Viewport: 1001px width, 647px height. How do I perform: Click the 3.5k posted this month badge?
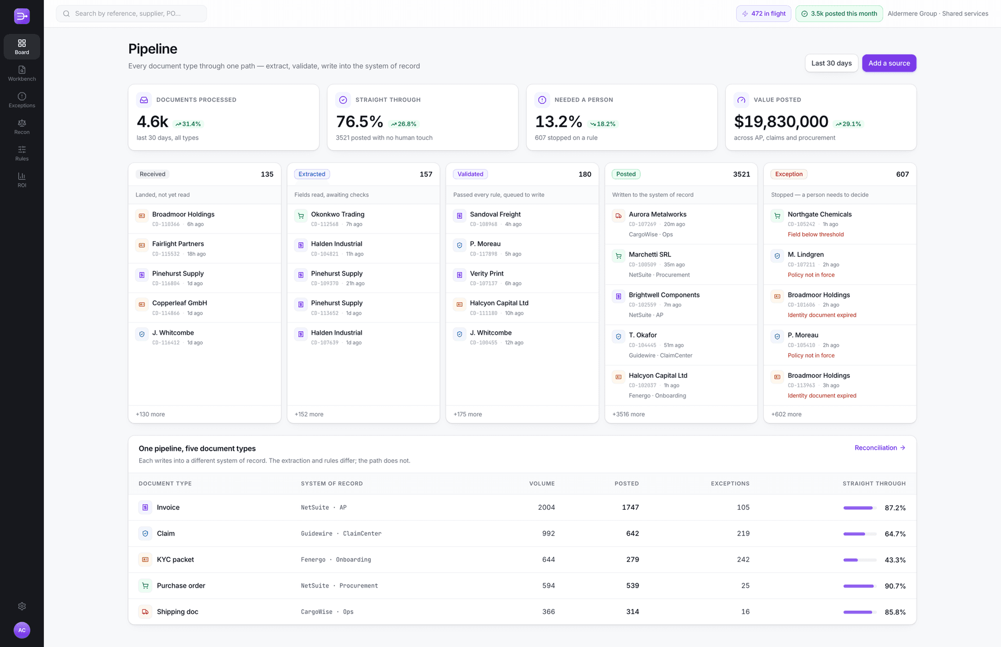[839, 14]
